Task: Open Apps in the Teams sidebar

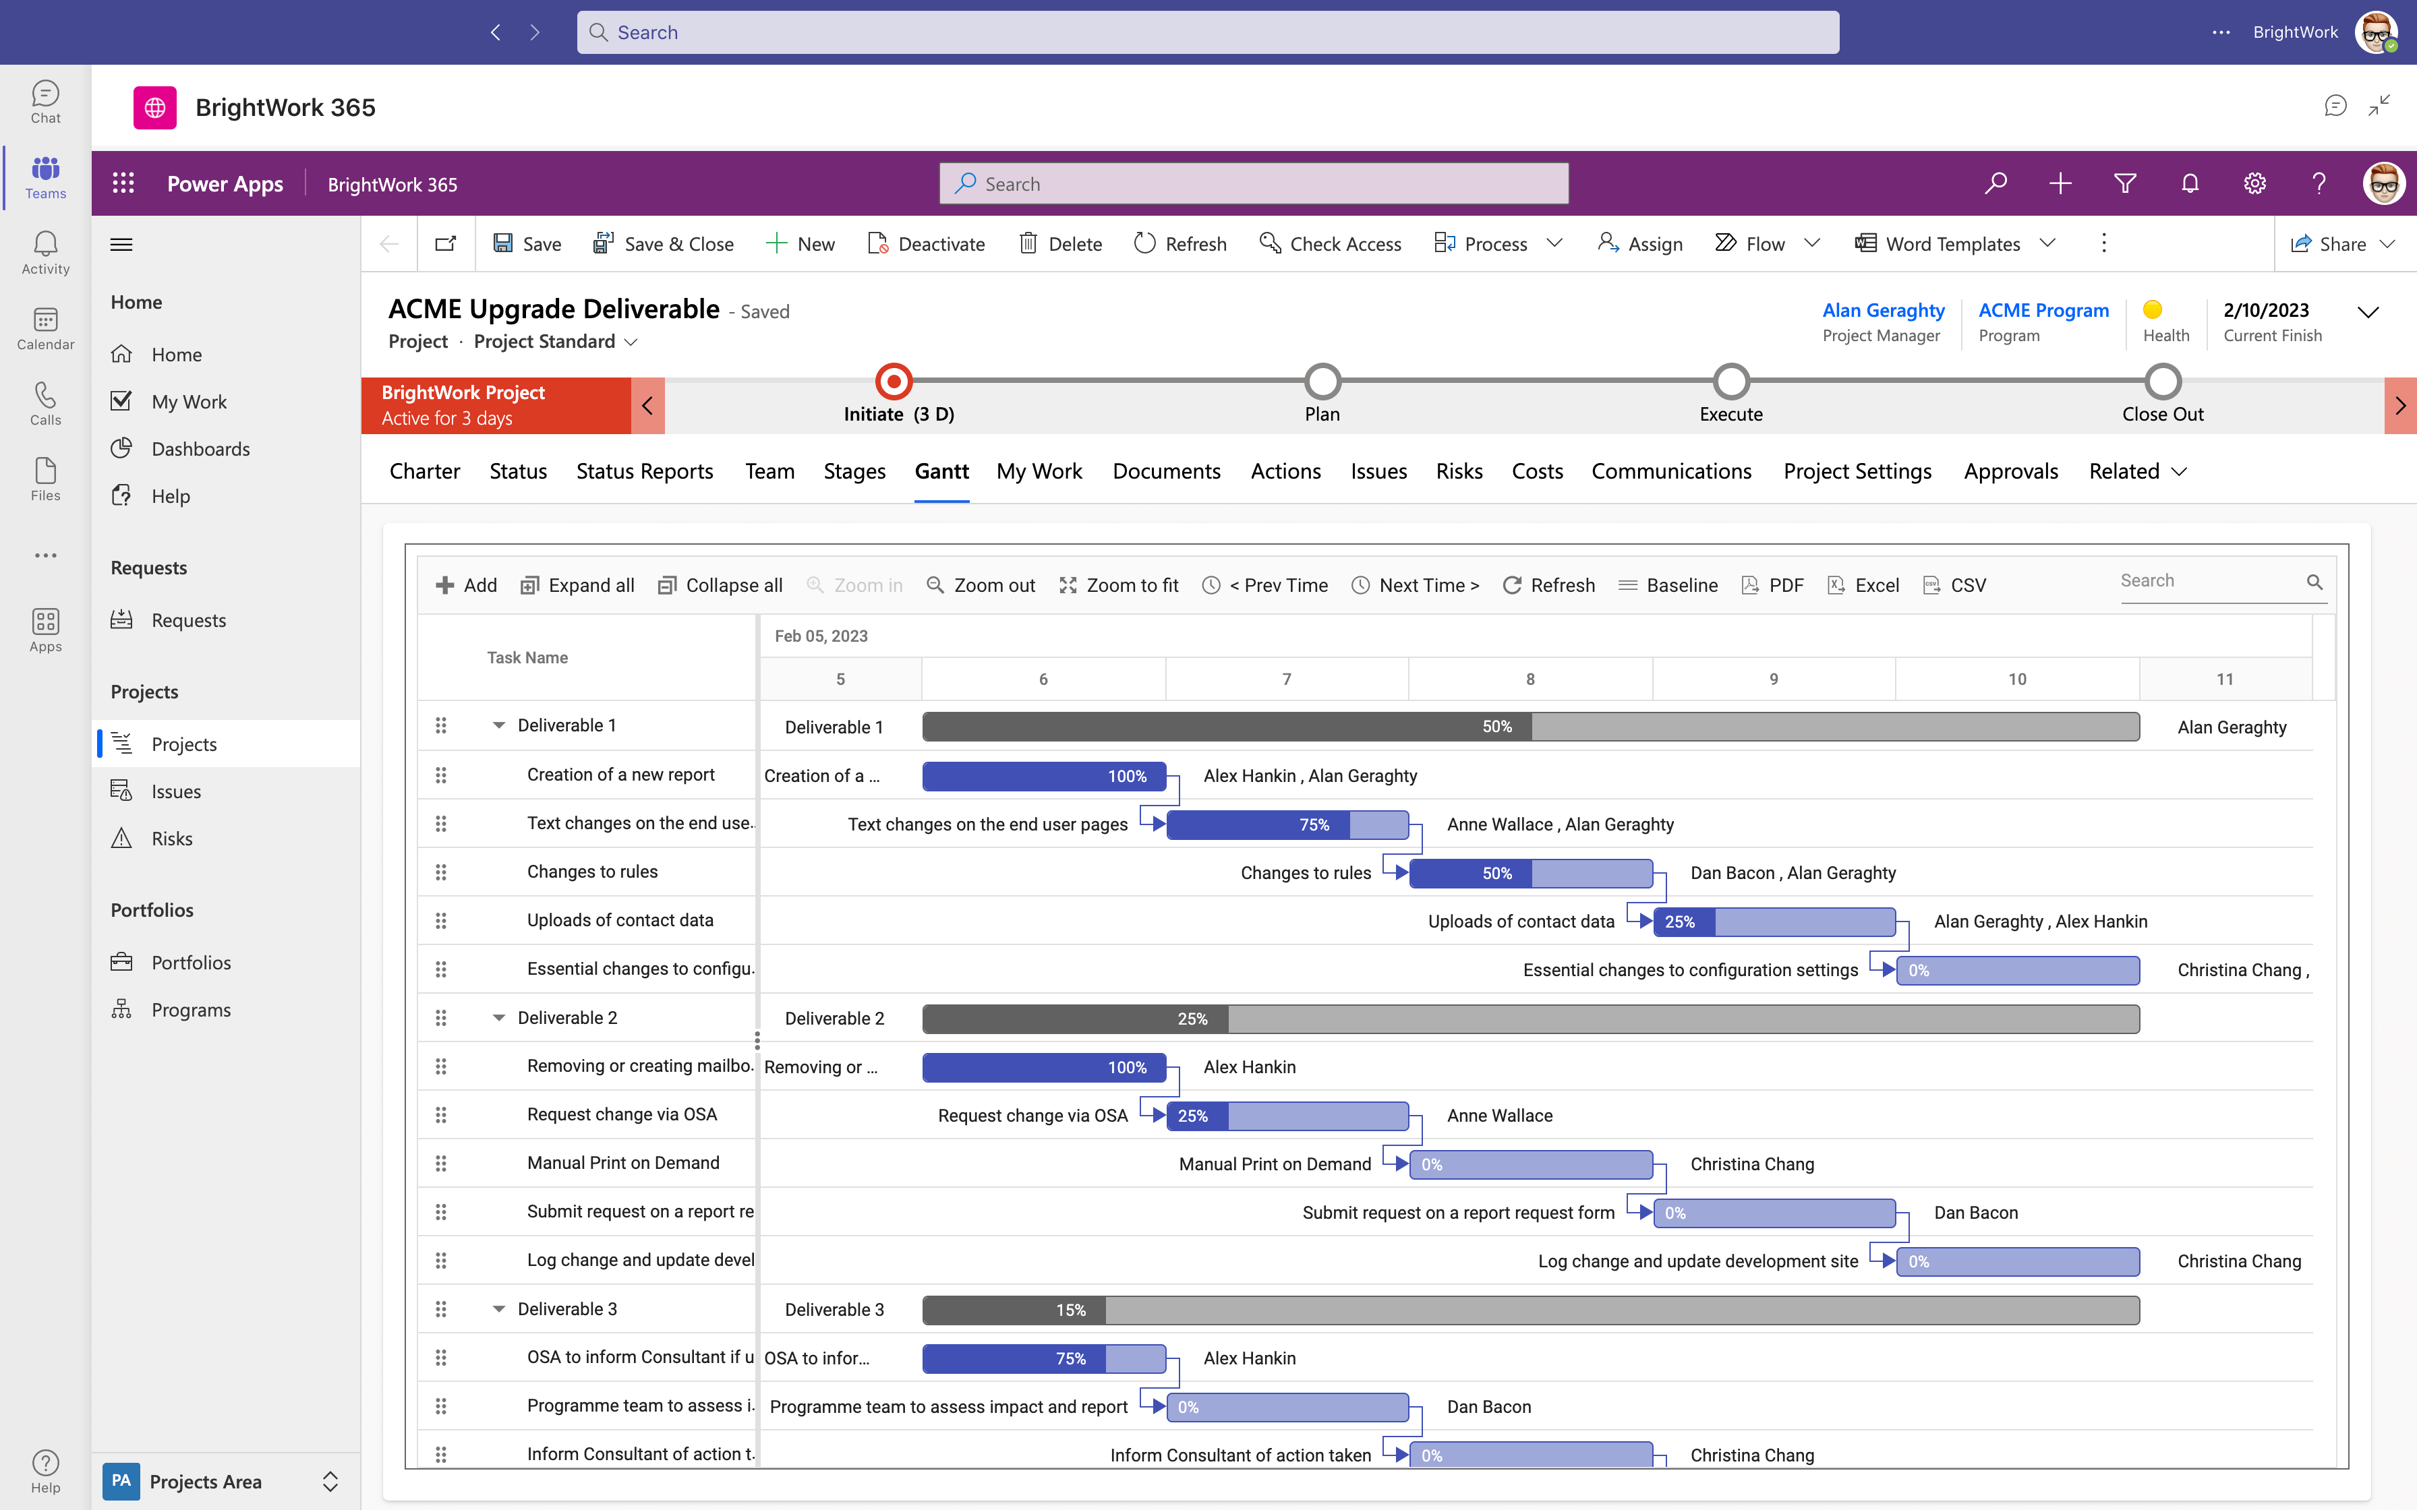Action: coord(45,630)
